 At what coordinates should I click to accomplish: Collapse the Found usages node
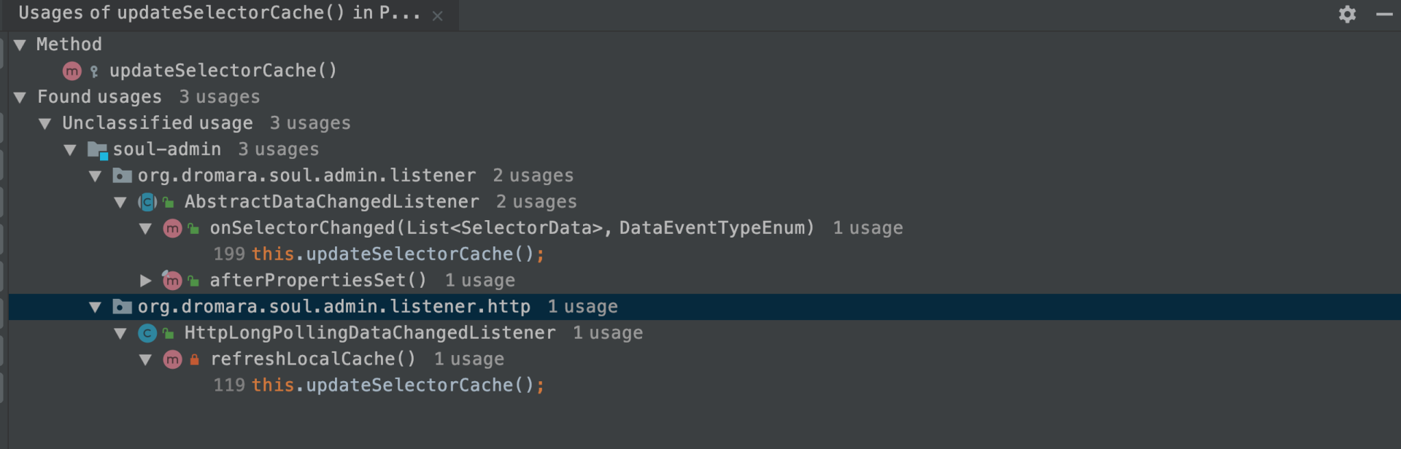[x=20, y=98]
